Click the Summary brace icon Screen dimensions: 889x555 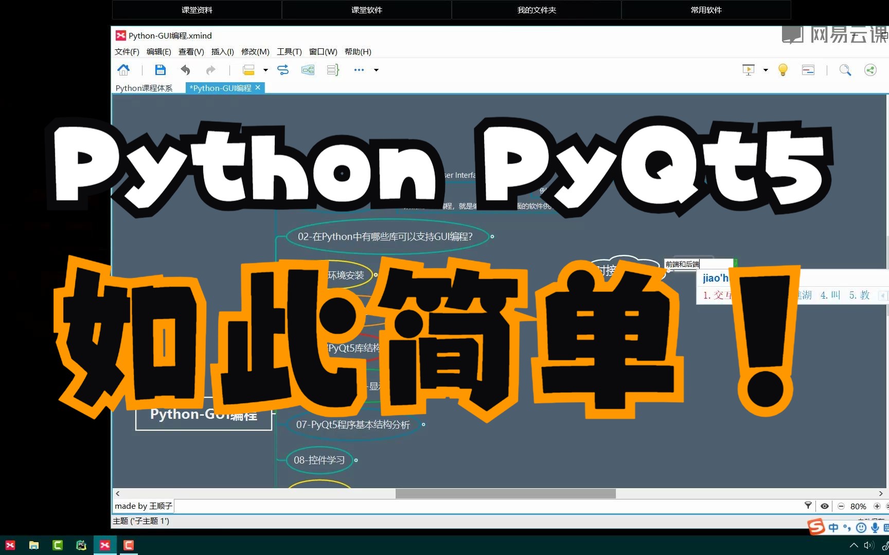(x=333, y=70)
